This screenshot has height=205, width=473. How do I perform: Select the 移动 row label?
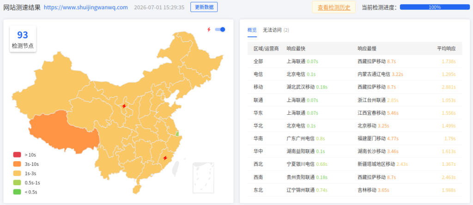[x=258, y=87]
